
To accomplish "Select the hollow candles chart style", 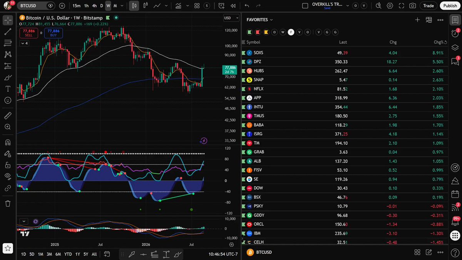I will pos(146,6).
